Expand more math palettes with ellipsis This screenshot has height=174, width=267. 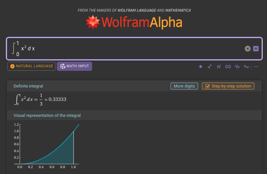tap(256, 67)
